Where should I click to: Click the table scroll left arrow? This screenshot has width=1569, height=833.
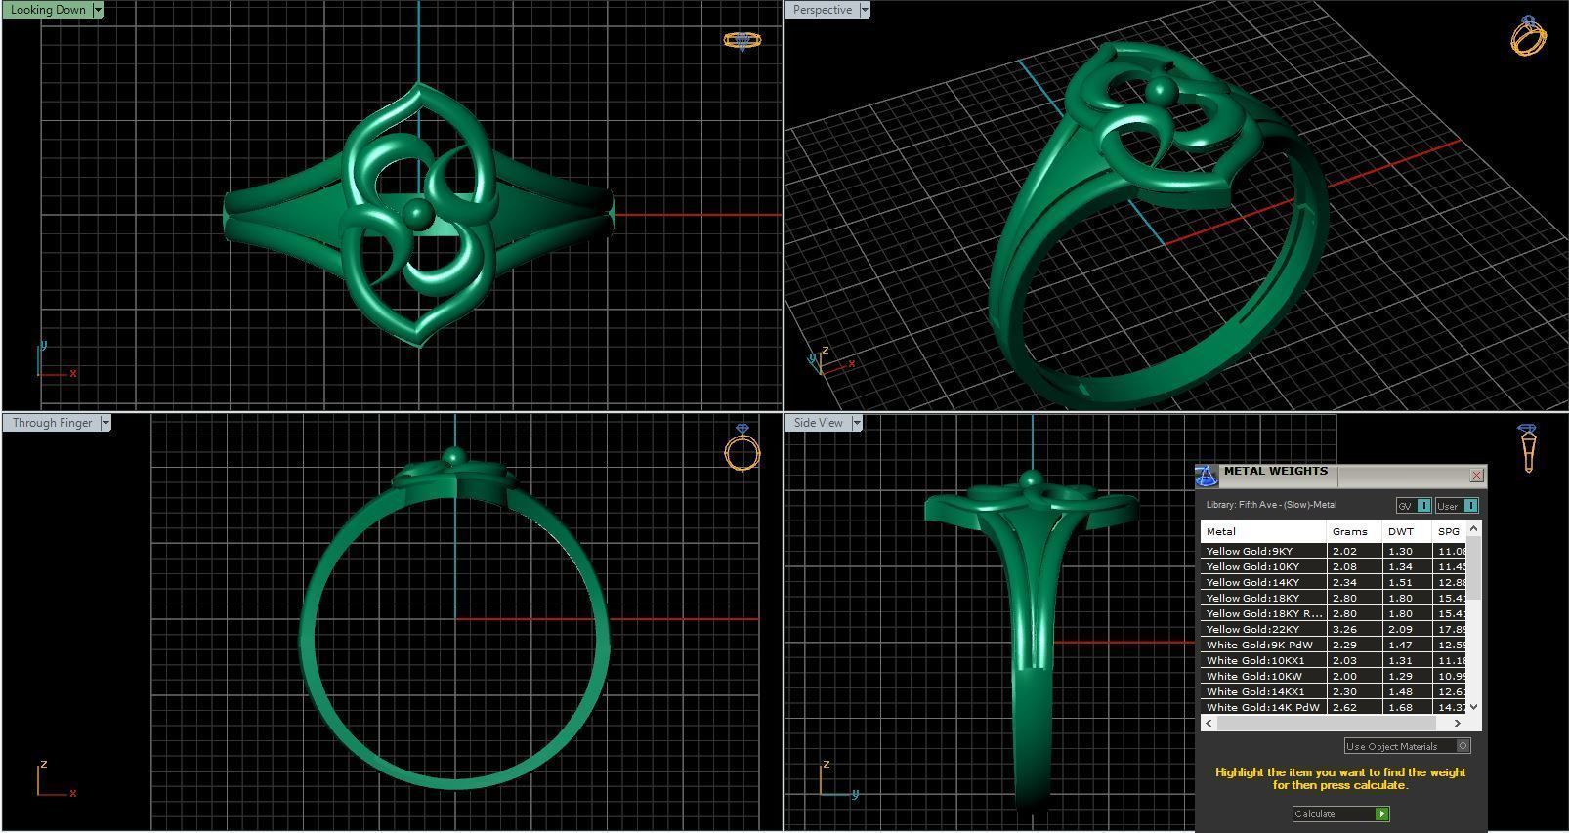(1209, 724)
